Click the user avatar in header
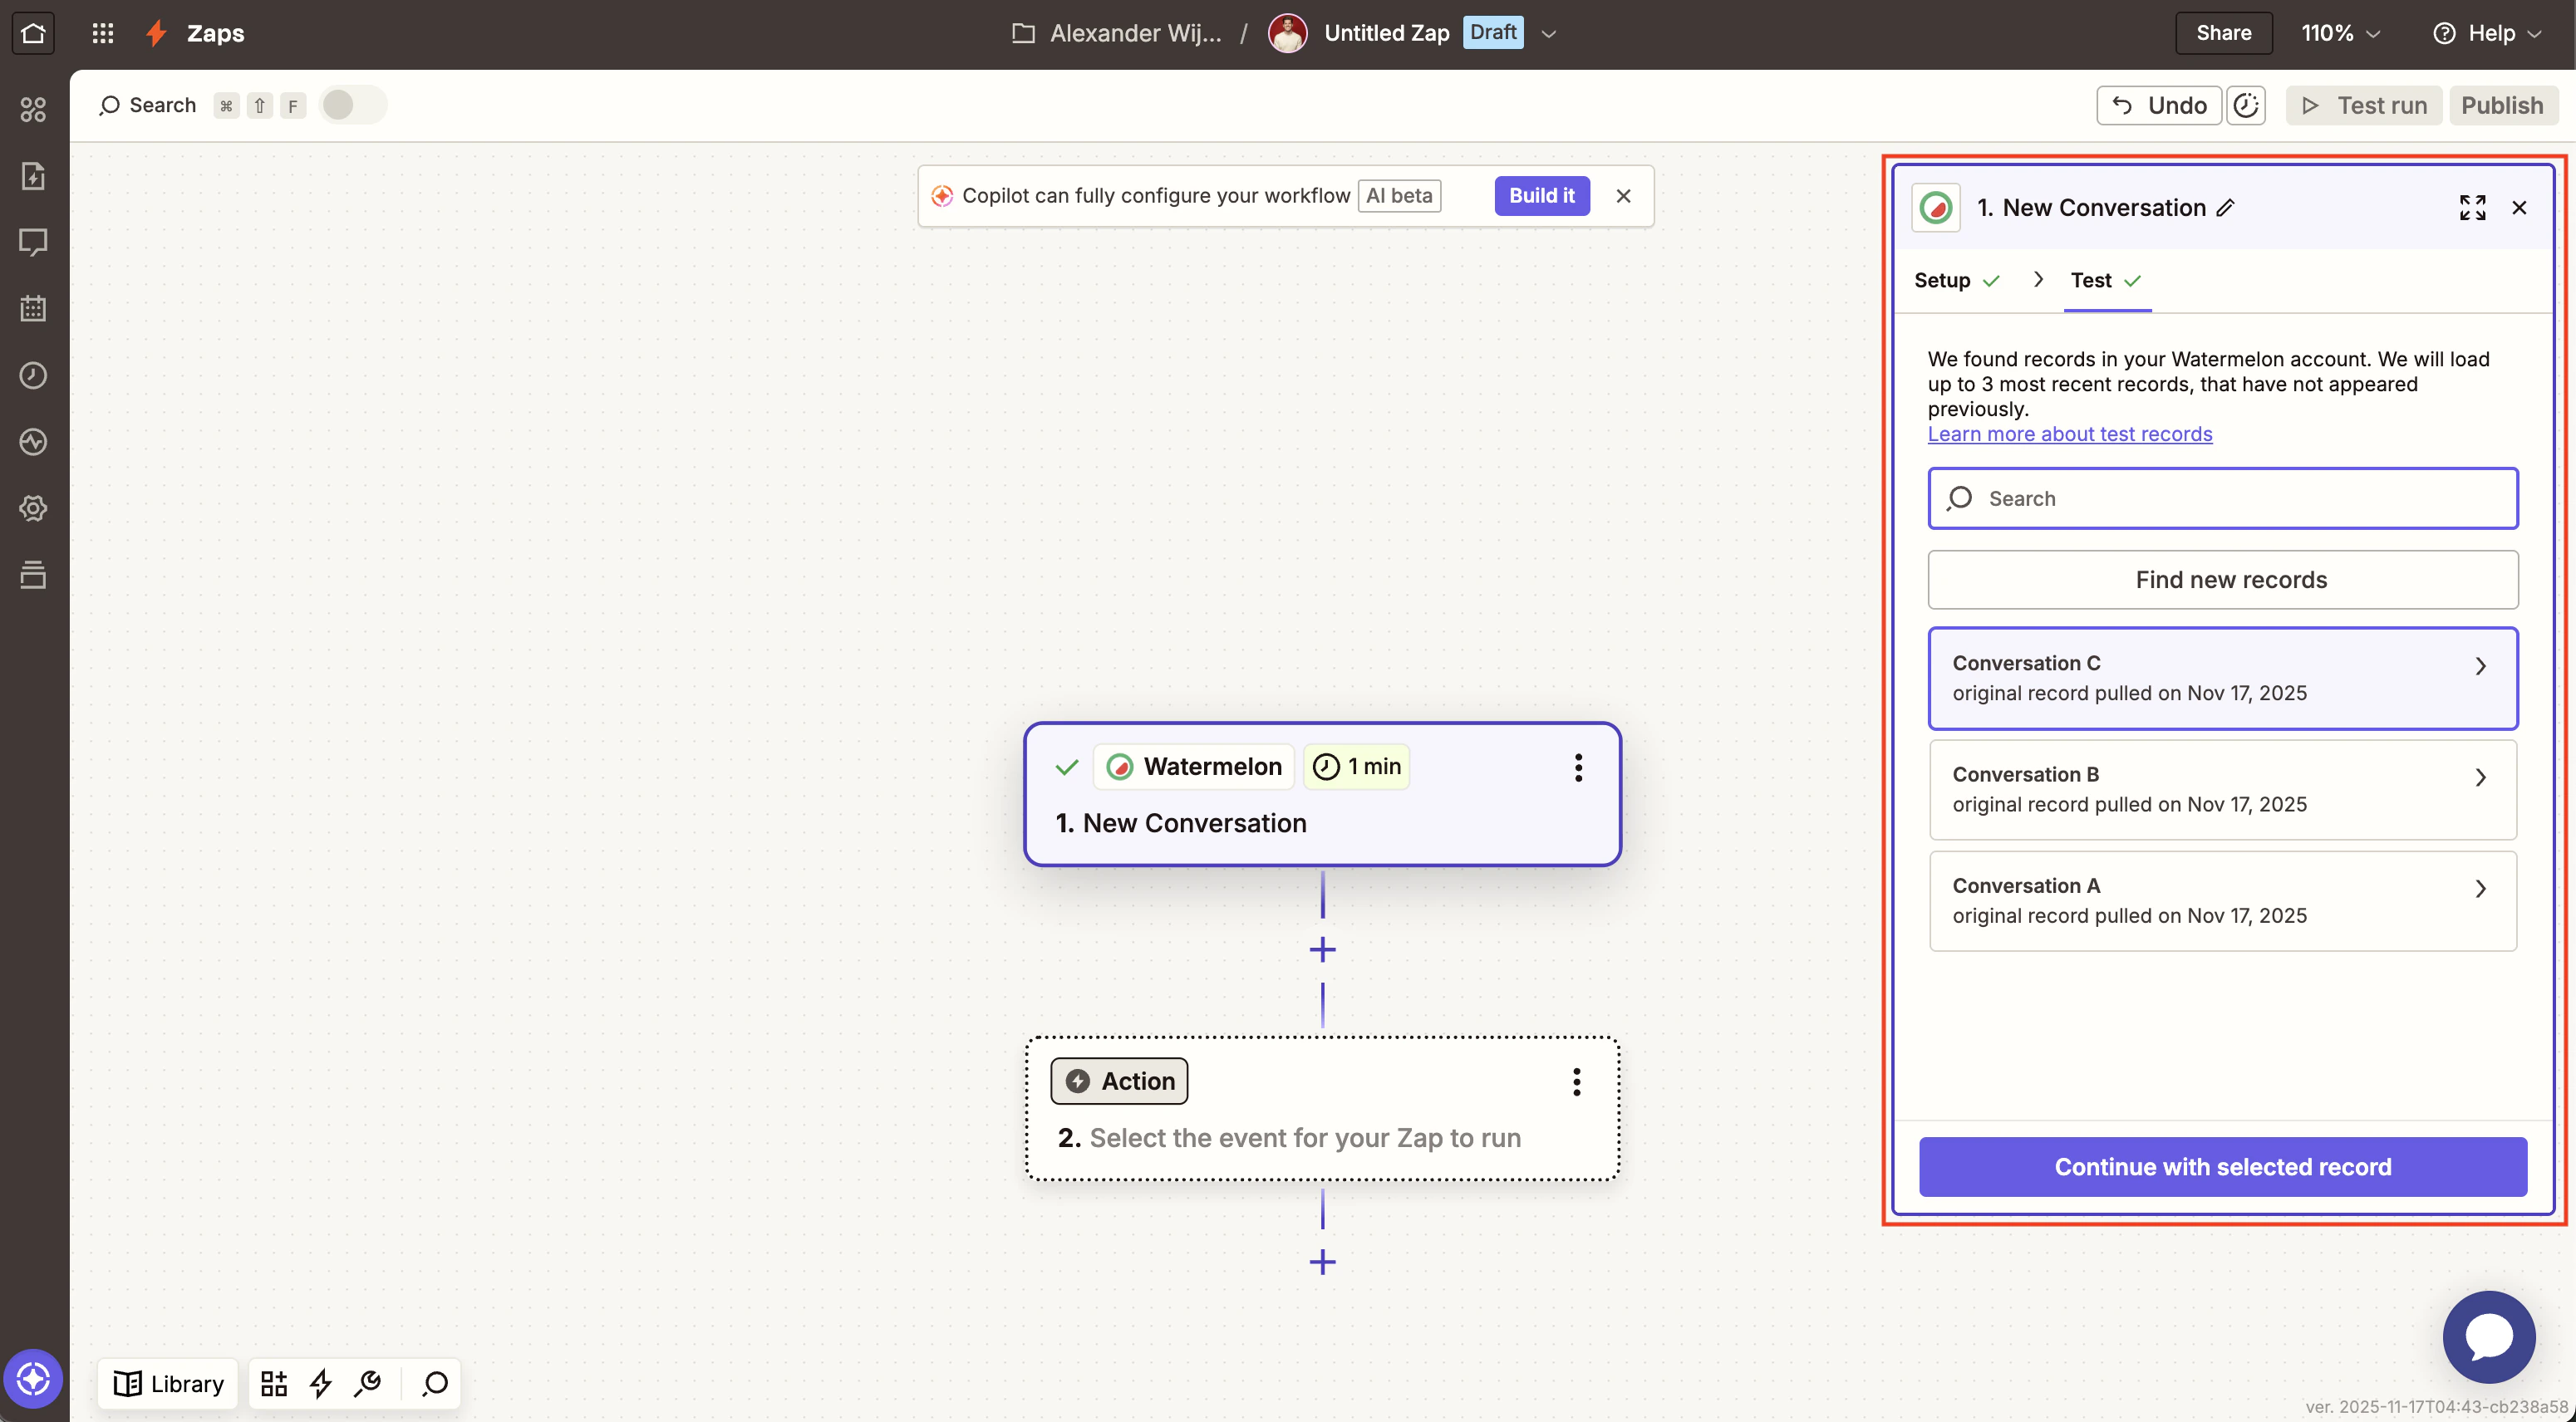Viewport: 2576px width, 1422px height. click(1287, 33)
